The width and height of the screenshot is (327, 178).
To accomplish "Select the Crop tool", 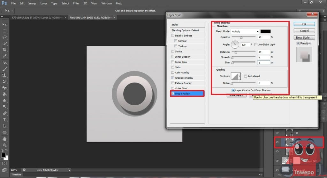I will [x=4, y=50].
